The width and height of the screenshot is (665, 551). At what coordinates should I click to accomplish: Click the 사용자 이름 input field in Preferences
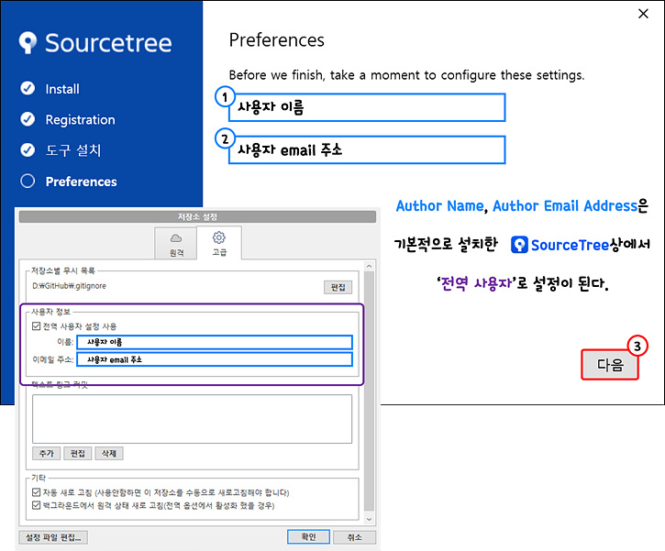coord(367,107)
